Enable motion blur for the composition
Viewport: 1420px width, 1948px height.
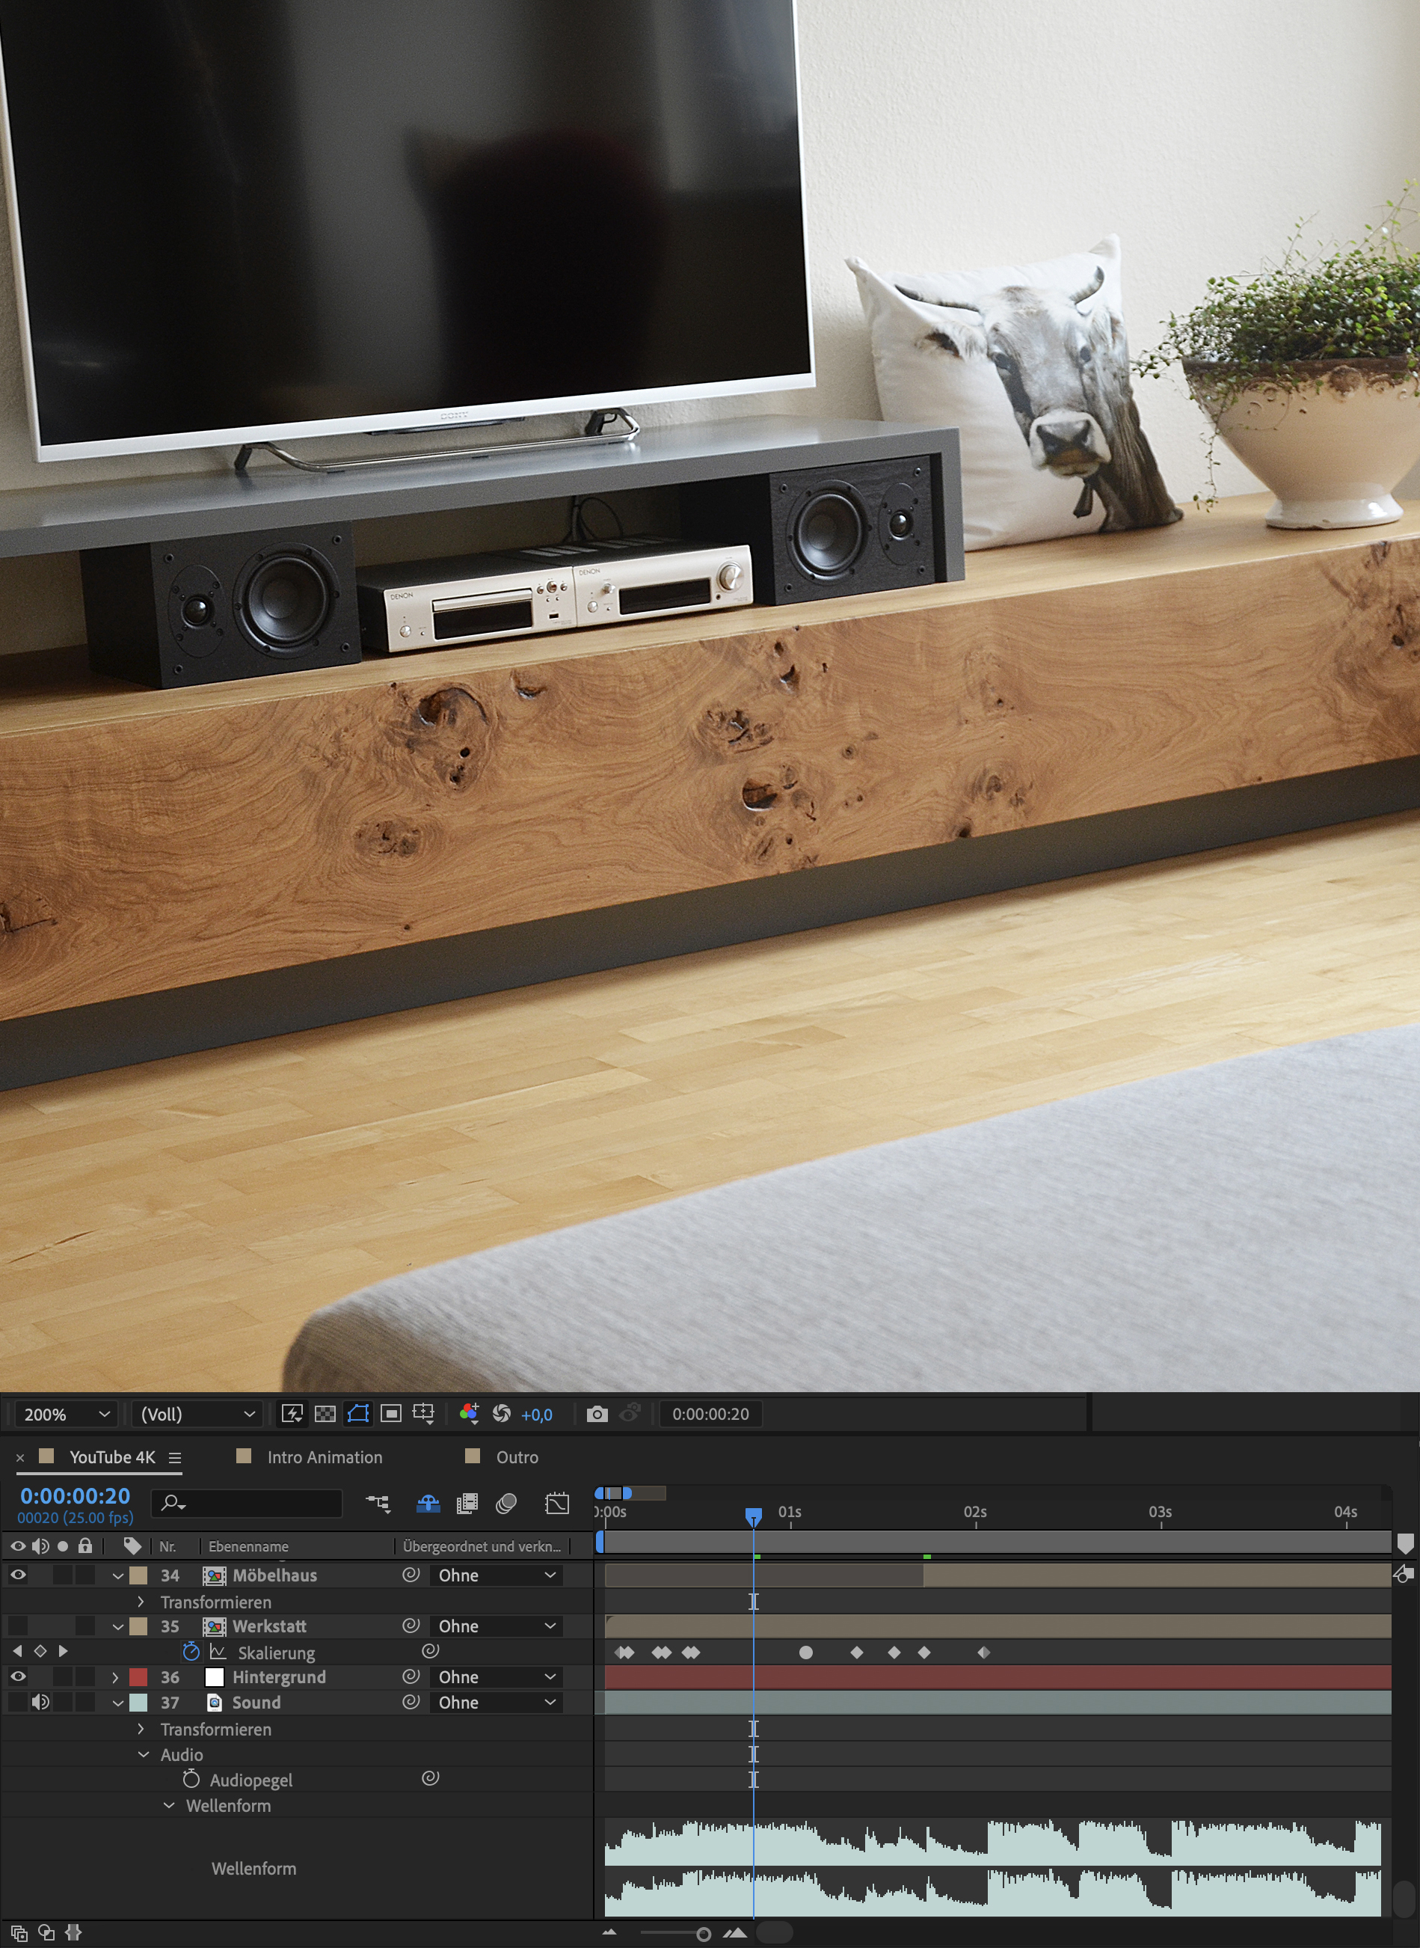[x=506, y=1504]
